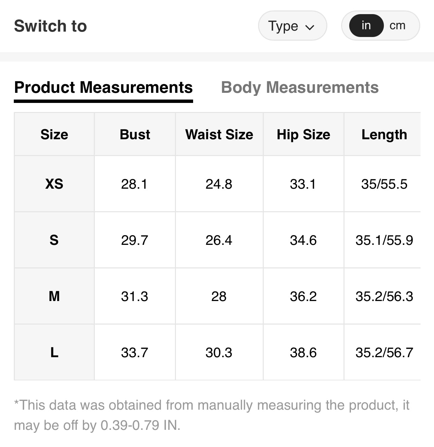The image size is (434, 447).
Task: Select the L size row label
Action: click(x=54, y=352)
